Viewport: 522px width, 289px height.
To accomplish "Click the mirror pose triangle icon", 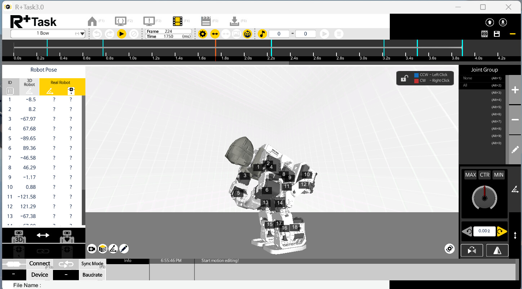I will tap(497, 250).
